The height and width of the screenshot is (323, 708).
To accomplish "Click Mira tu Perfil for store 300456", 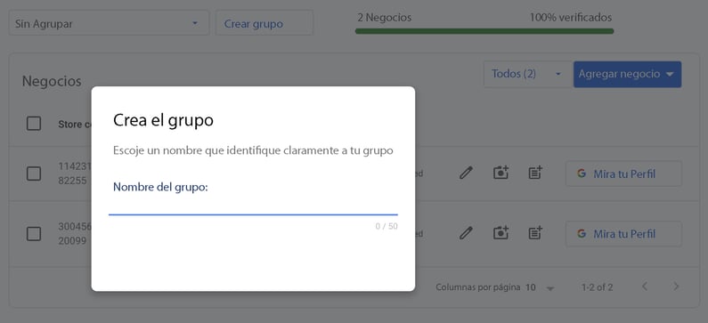I will (623, 234).
